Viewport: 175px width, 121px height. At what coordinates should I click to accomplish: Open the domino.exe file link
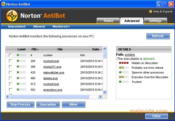(x=50, y=78)
